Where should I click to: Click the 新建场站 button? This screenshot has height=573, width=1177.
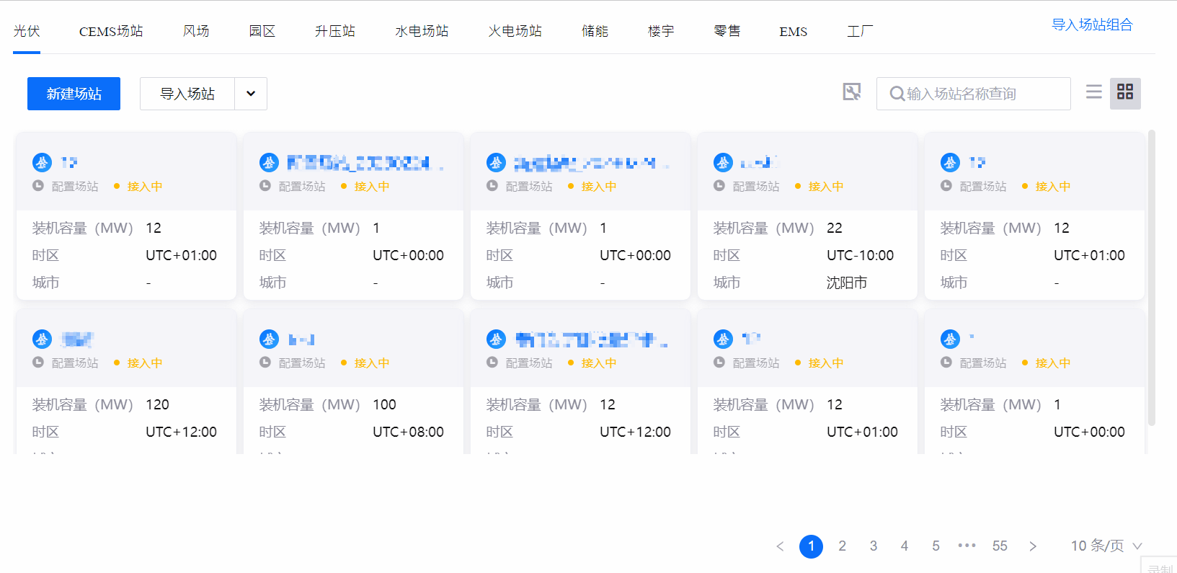74,94
